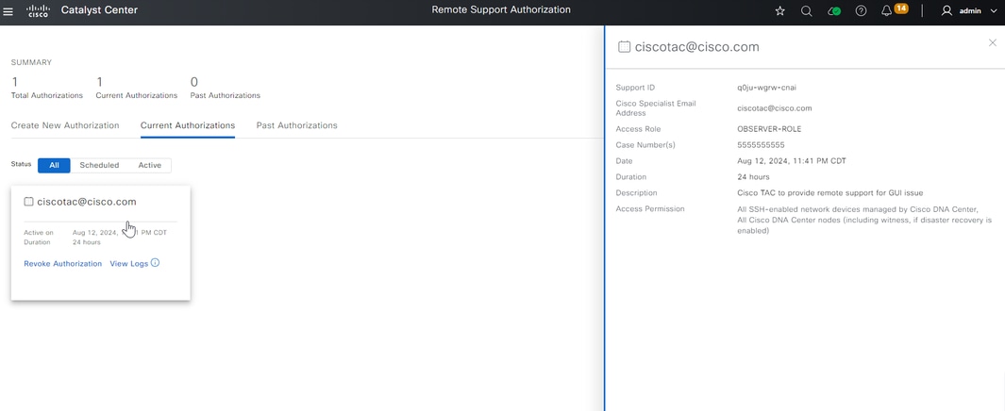
Task: Click the notification badge showing 14
Action: click(901, 8)
